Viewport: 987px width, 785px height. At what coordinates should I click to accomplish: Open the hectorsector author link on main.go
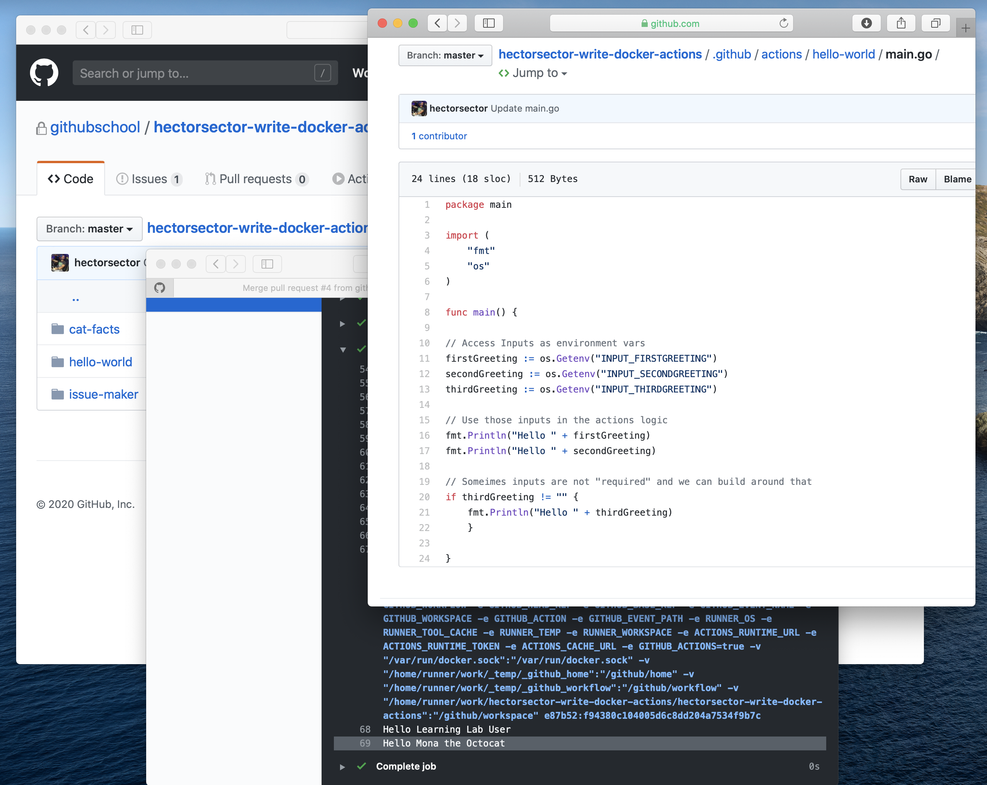coord(458,109)
